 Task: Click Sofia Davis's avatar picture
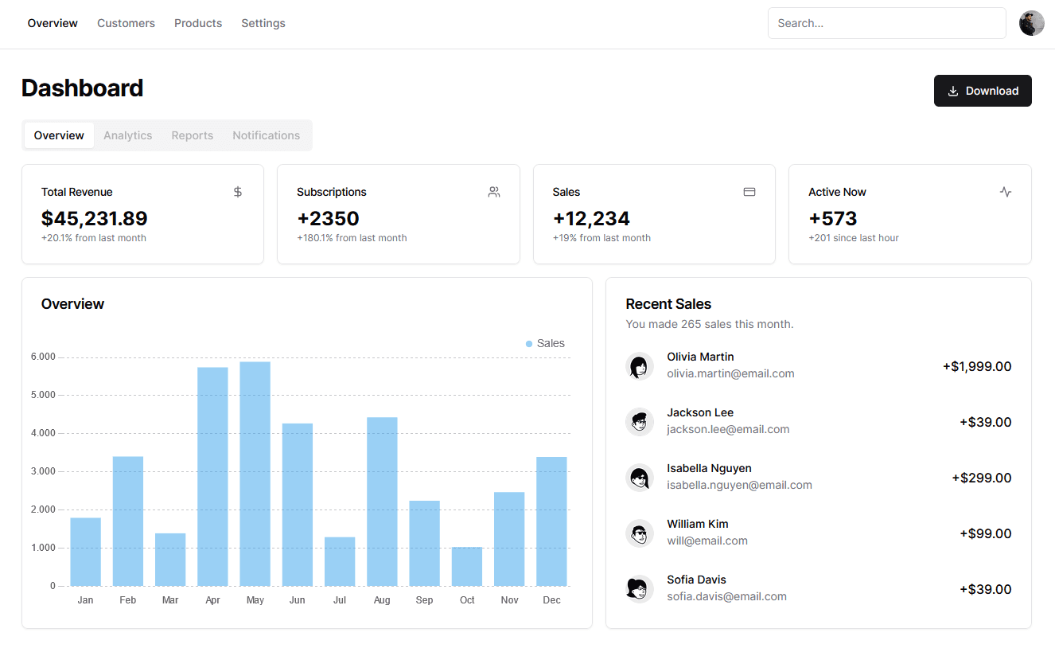pos(640,589)
